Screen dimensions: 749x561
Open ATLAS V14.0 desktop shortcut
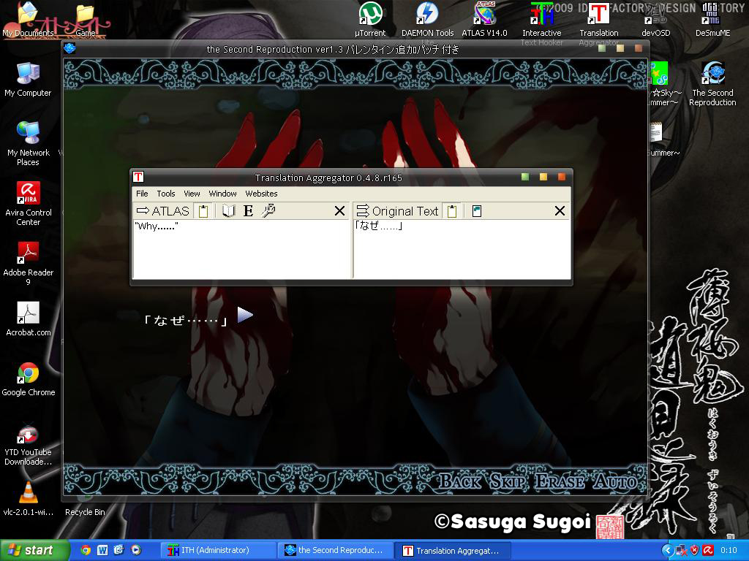point(484,20)
